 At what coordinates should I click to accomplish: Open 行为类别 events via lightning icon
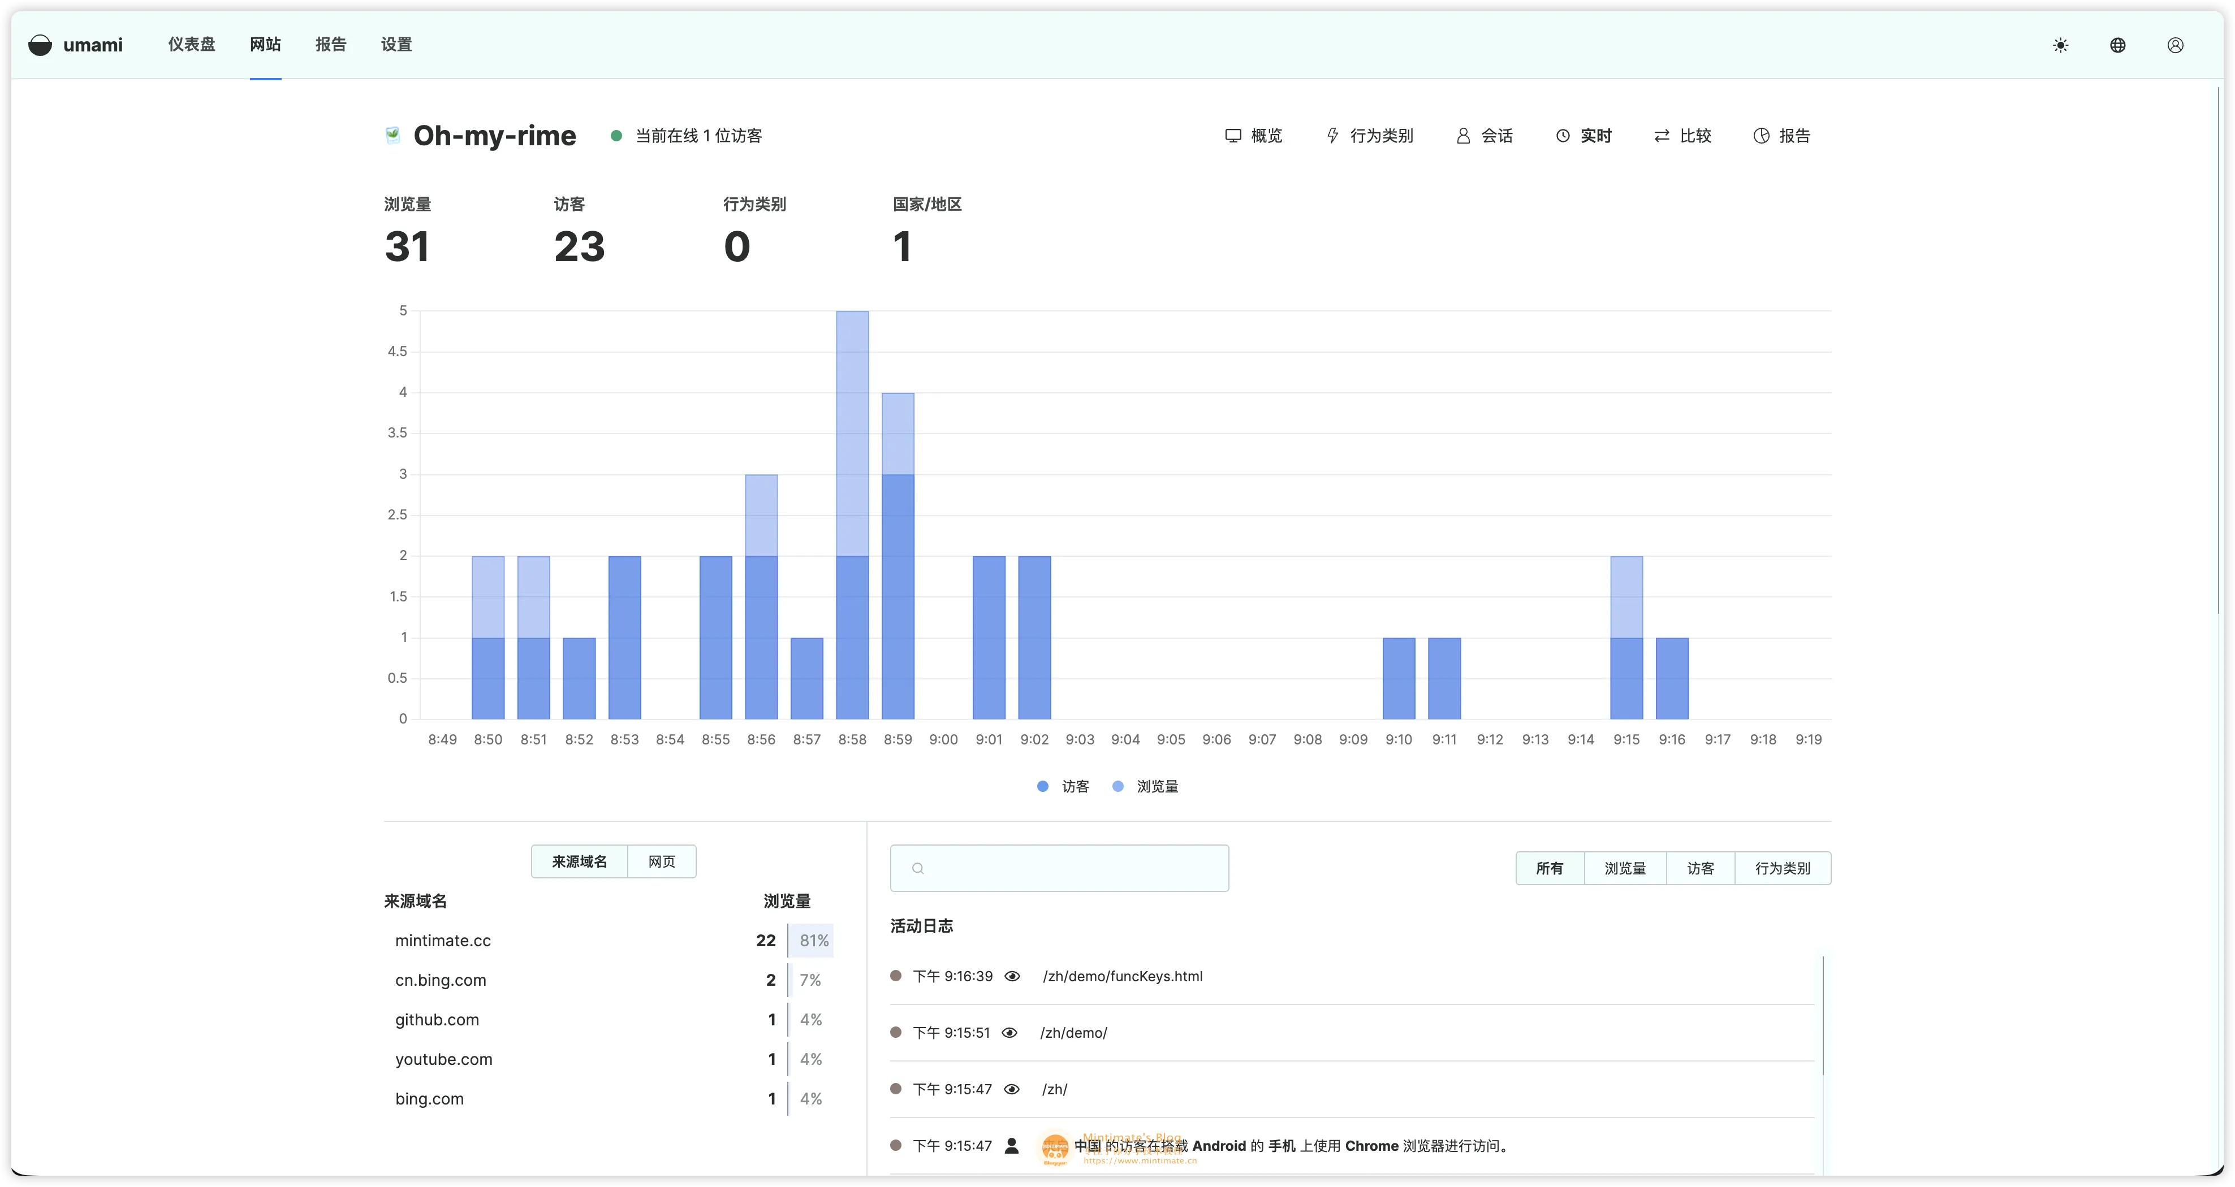[x=1332, y=136]
